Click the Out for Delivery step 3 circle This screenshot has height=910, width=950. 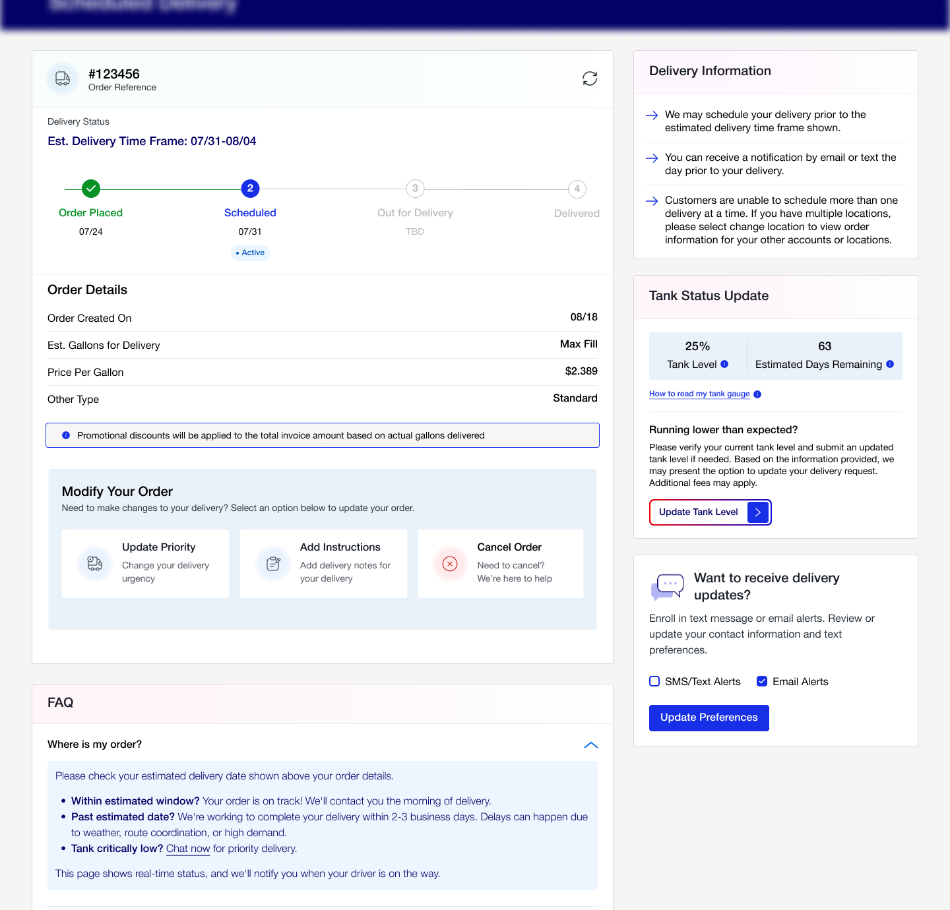click(x=415, y=189)
